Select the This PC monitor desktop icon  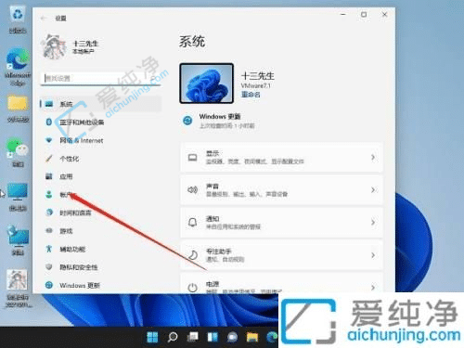click(x=18, y=197)
